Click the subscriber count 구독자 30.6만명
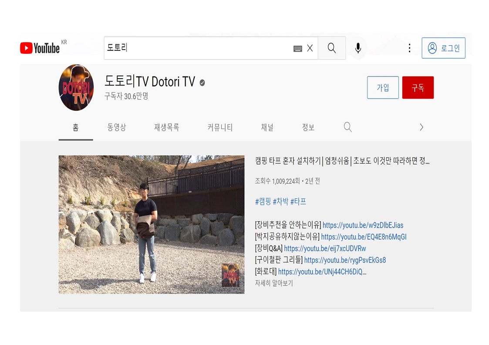This screenshot has width=489, height=345. (126, 96)
